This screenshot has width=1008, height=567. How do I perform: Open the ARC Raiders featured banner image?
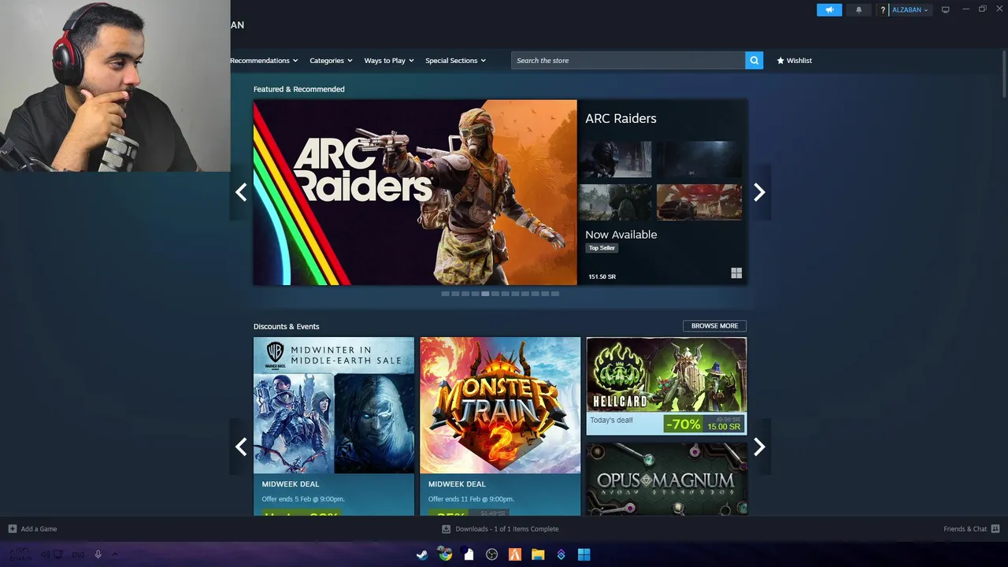[x=415, y=192]
